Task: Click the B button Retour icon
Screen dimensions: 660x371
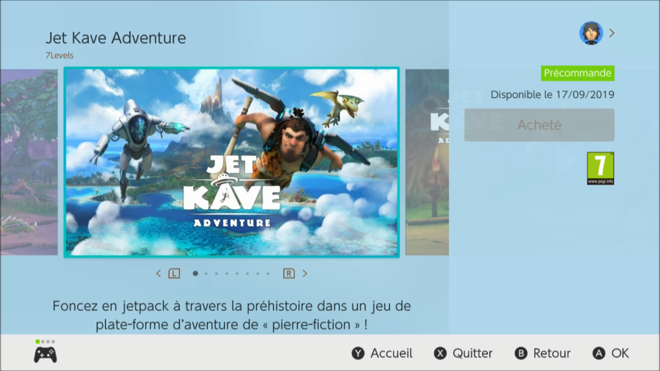Action: point(521,354)
